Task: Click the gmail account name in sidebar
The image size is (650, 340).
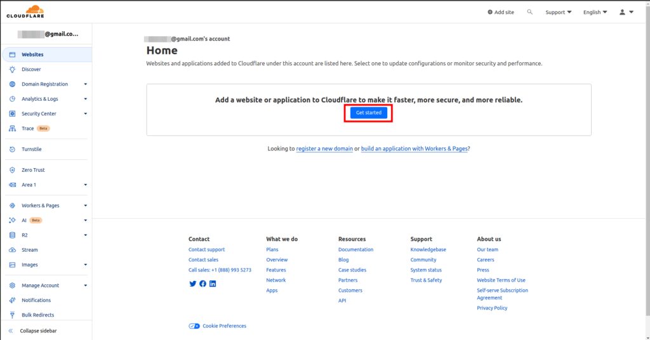Action: pyautogui.click(x=48, y=34)
